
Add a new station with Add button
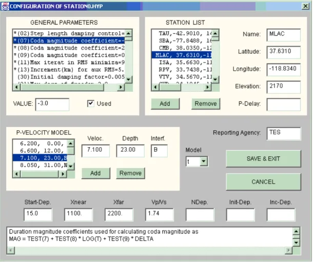[165, 104]
